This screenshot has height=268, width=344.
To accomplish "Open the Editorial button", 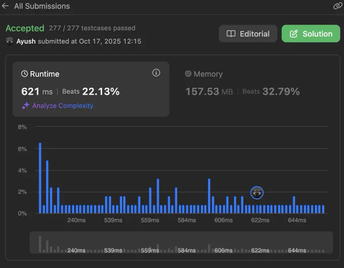I will tap(248, 33).
